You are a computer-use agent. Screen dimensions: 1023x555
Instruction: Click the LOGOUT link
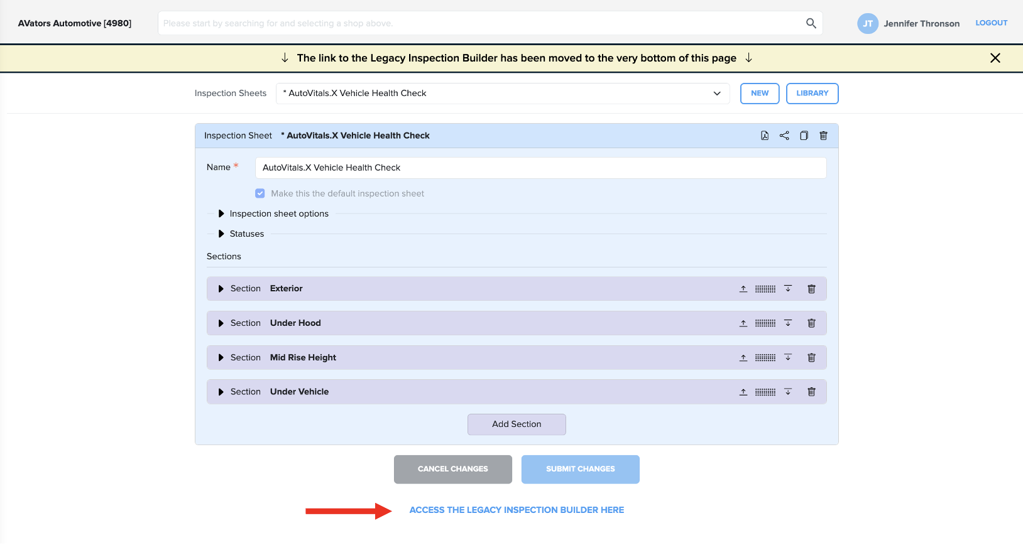(x=992, y=23)
